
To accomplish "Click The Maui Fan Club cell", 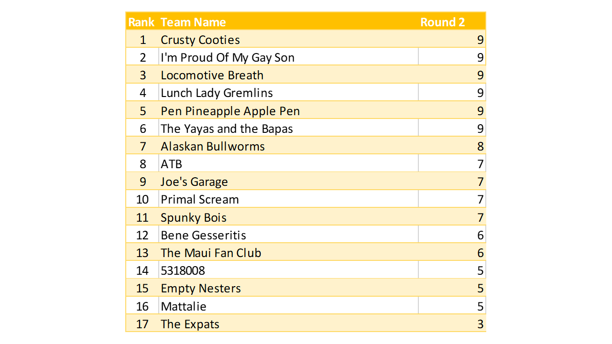I will click(x=211, y=253).
